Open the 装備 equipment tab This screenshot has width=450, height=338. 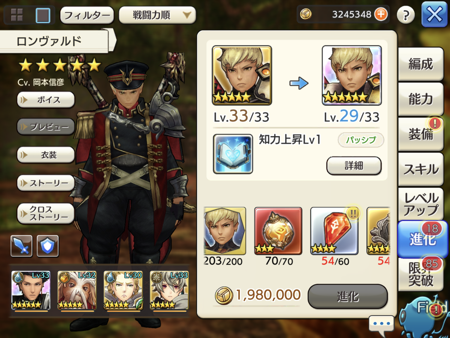tap(421, 134)
